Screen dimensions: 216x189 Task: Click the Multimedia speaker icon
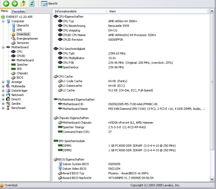[8, 86]
